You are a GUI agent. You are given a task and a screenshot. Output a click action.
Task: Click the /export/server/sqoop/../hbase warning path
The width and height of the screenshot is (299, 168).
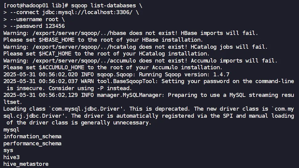coord(79,33)
